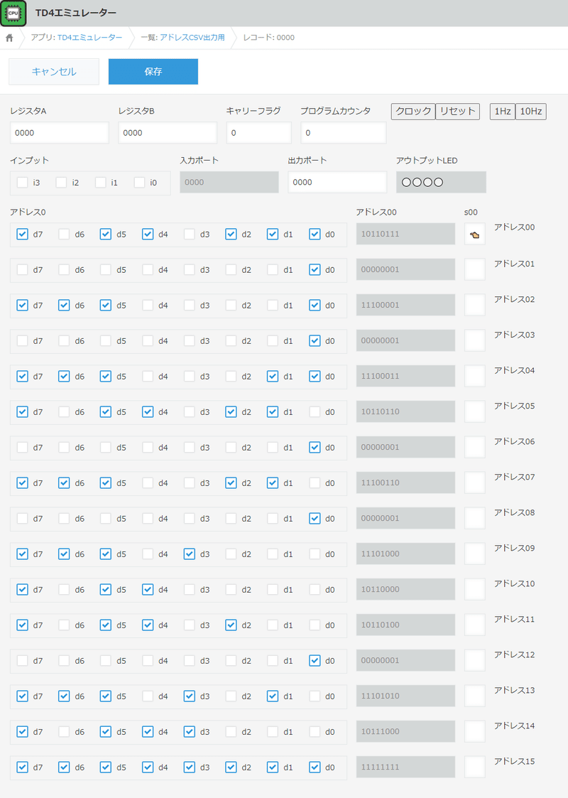Start the 10Hz clock button

[530, 112]
